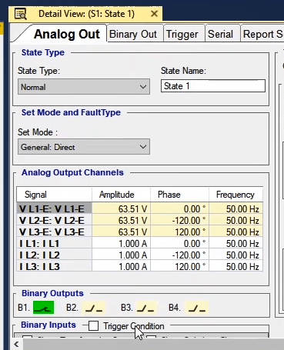Click the State Name input field
The width and height of the screenshot is (284, 350).
(x=213, y=86)
